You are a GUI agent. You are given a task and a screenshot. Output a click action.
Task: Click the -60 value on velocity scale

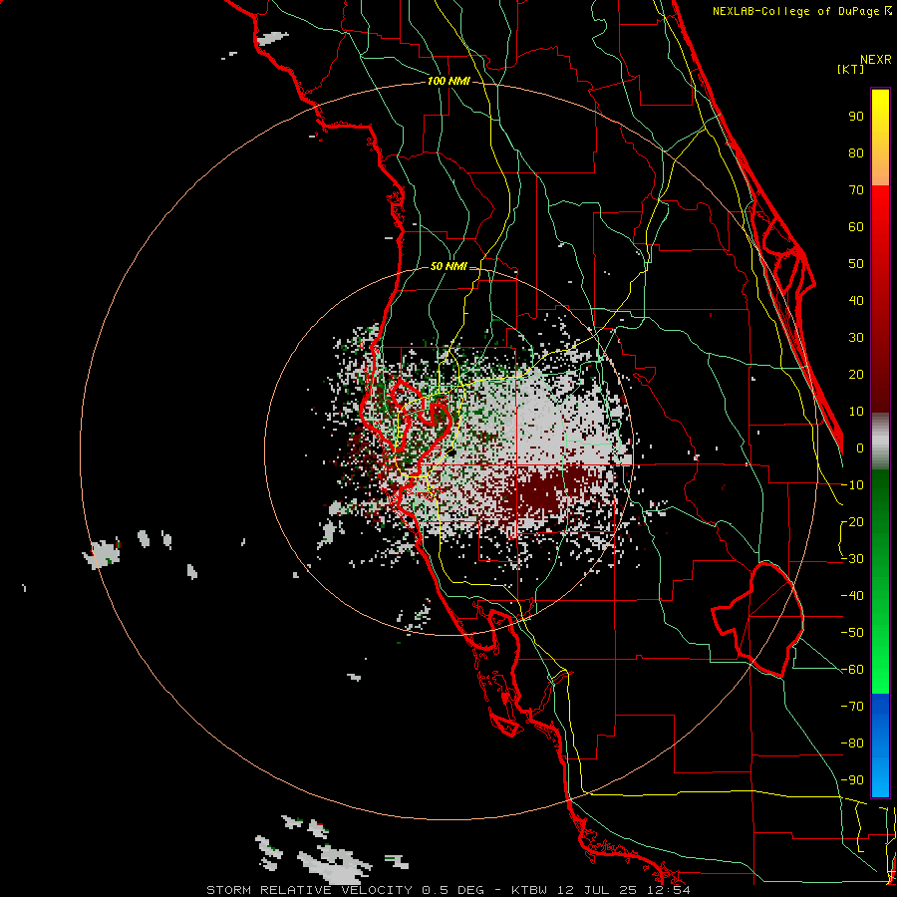(x=852, y=670)
